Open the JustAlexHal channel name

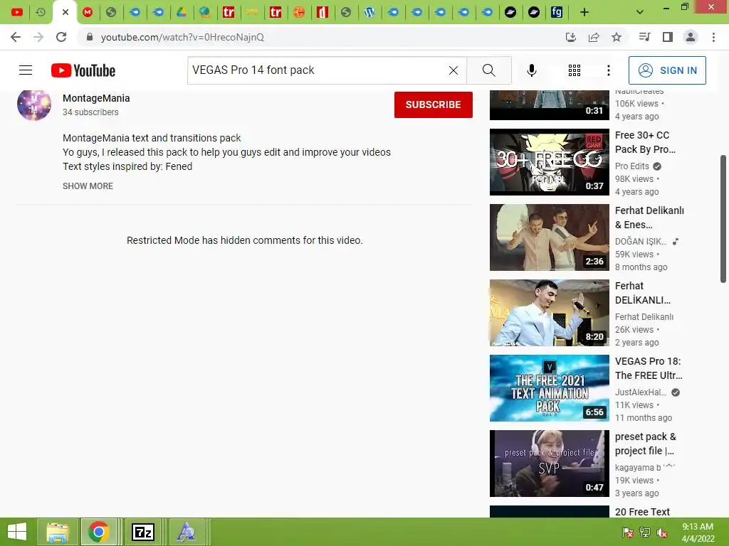[641, 392]
